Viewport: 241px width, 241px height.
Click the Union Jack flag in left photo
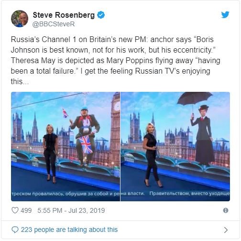86,144
